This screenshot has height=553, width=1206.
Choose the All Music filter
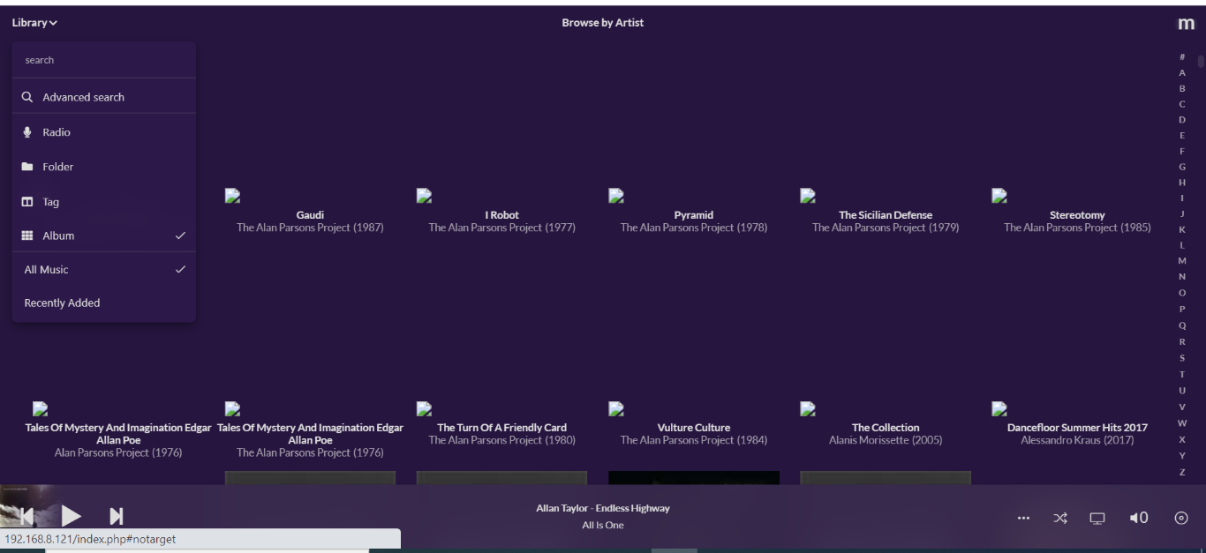click(104, 270)
